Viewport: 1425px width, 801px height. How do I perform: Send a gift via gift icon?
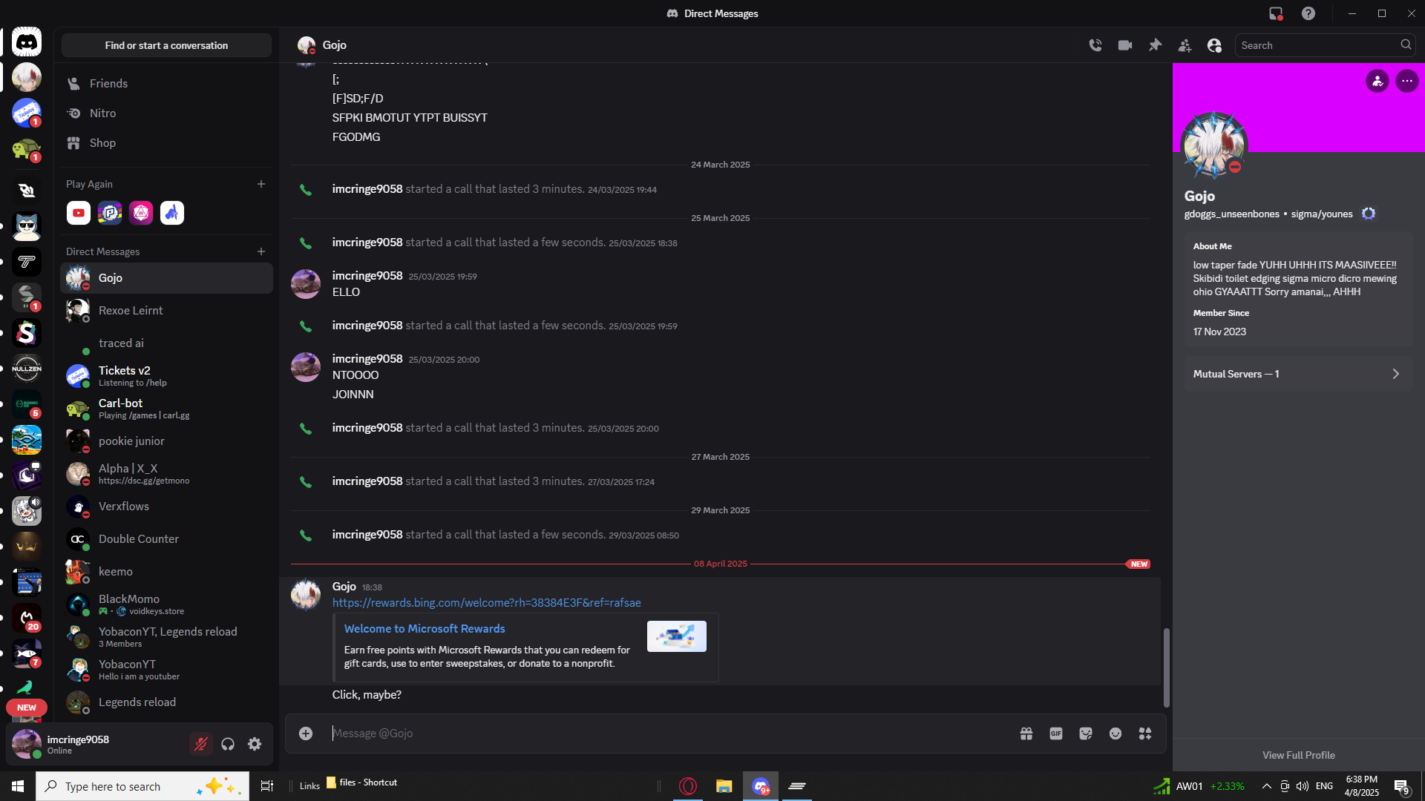point(1026,734)
